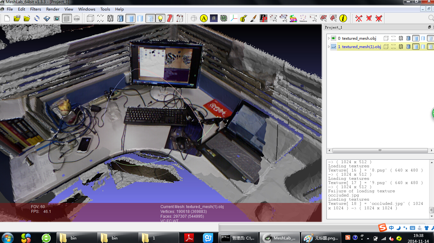Launch the mesh straightening tool icon
This screenshot has width=434, height=243.
(x=224, y=18)
